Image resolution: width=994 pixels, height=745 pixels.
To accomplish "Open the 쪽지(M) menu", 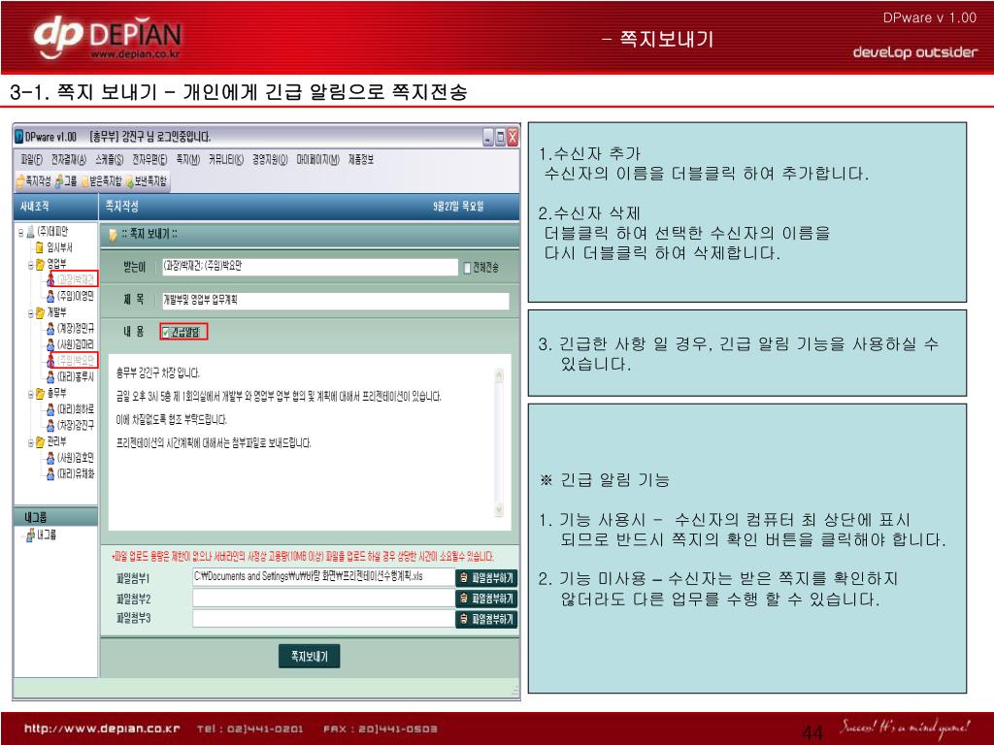I will coord(188,160).
